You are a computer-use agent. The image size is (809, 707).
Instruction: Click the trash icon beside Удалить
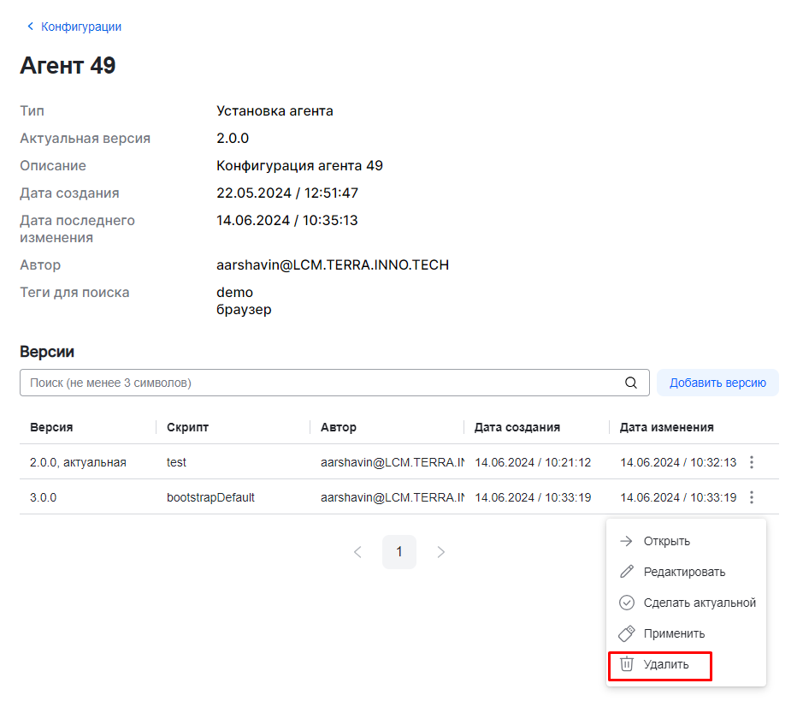(x=627, y=664)
